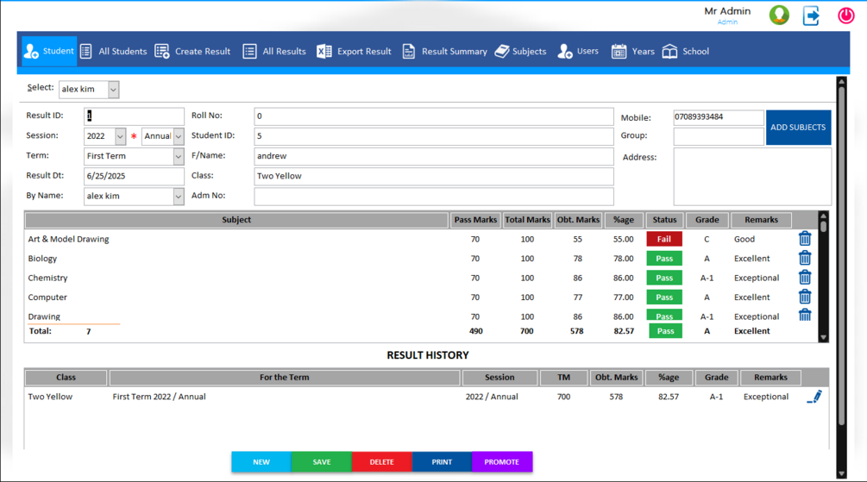Image resolution: width=867 pixels, height=482 pixels.
Task: Click the Export Result Excel icon
Action: coord(324,52)
